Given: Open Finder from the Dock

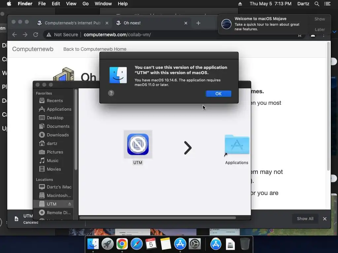Looking at the screenshot, I should 93,244.
